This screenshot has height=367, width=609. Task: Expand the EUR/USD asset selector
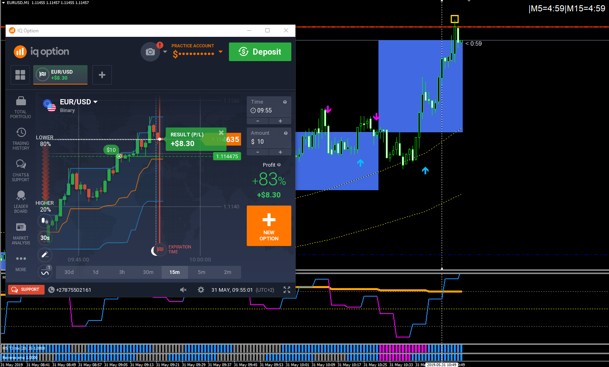(x=79, y=102)
